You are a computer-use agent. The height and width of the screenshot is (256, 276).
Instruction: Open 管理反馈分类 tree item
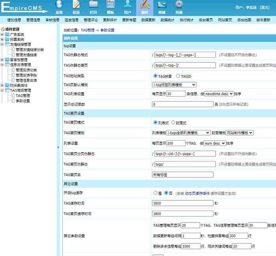coord(26,70)
